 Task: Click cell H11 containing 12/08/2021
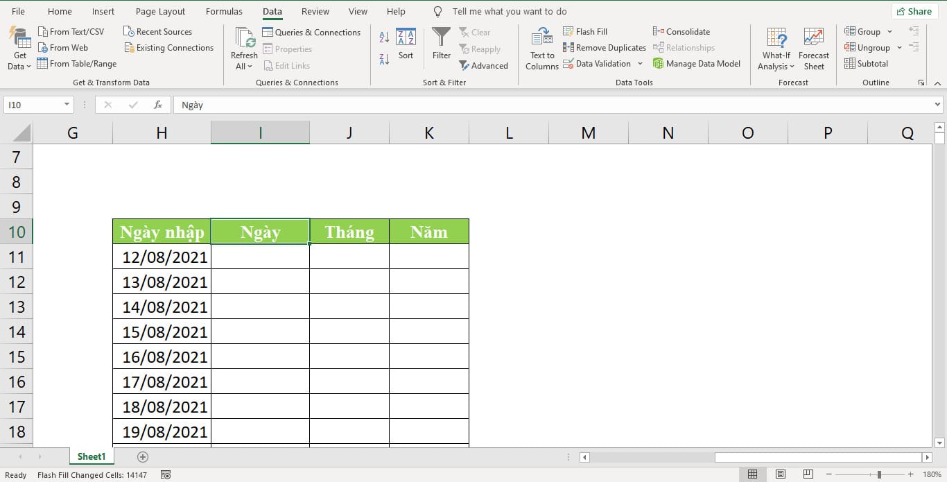(x=162, y=257)
